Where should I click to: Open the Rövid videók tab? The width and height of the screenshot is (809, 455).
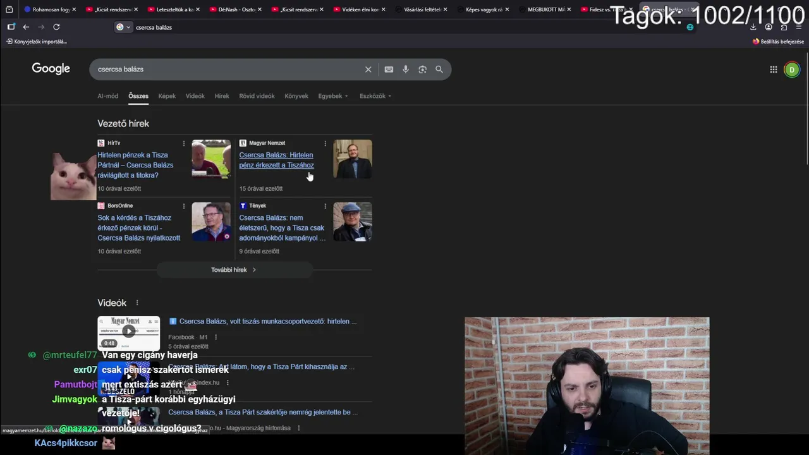click(257, 96)
